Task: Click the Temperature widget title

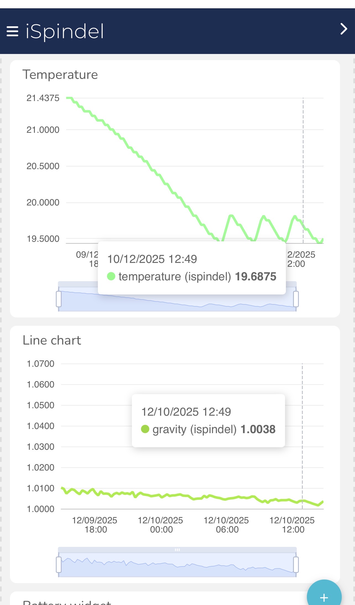Action: pyautogui.click(x=60, y=75)
